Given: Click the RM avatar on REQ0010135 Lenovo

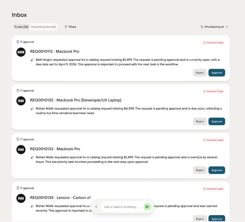Looking at the screenshot, I should click(21, 198).
